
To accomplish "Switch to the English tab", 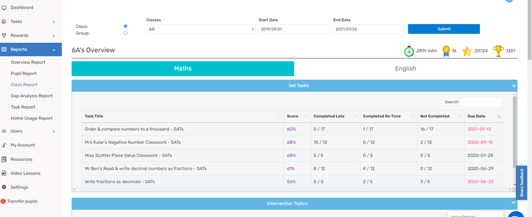I will pyautogui.click(x=406, y=69).
